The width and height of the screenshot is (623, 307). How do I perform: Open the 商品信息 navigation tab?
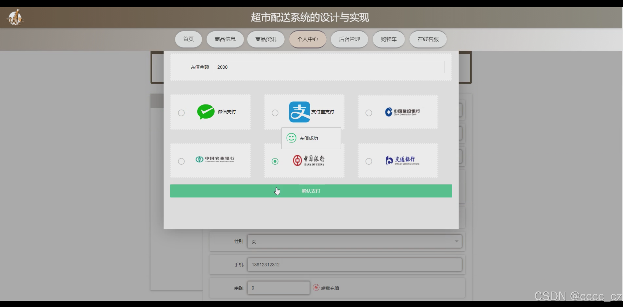225,39
